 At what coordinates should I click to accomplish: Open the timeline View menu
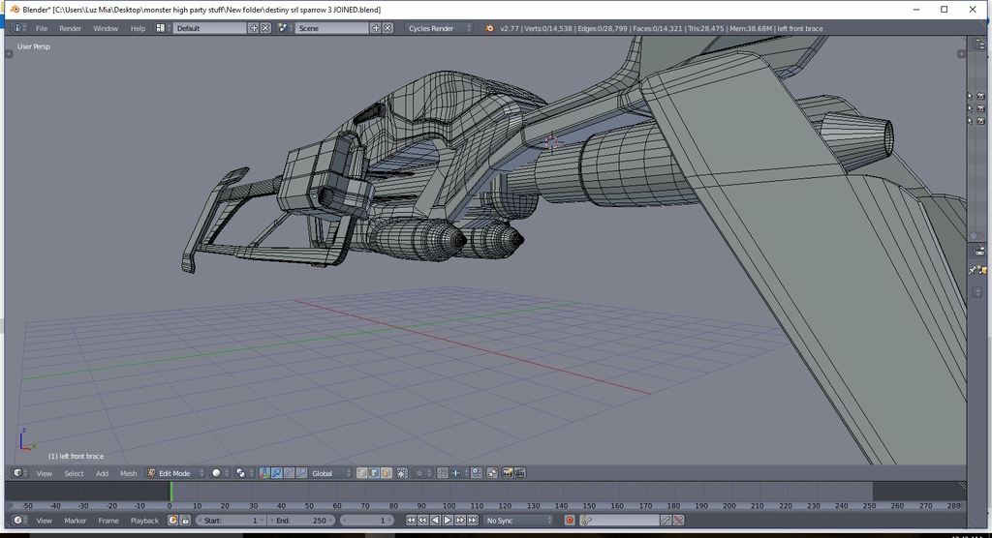(x=44, y=521)
